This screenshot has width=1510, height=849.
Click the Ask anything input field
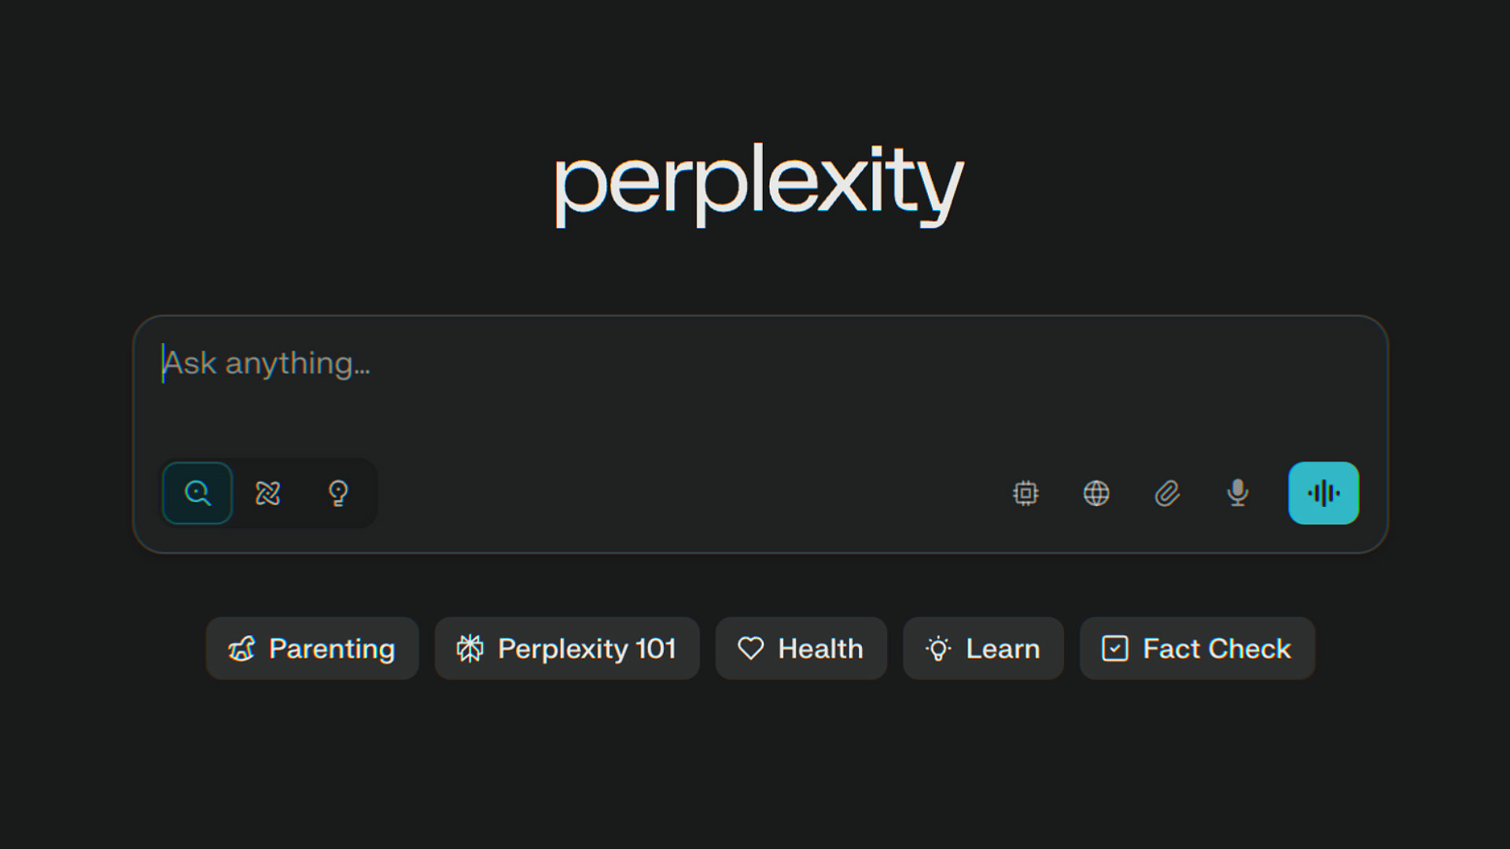pyautogui.click(x=760, y=385)
